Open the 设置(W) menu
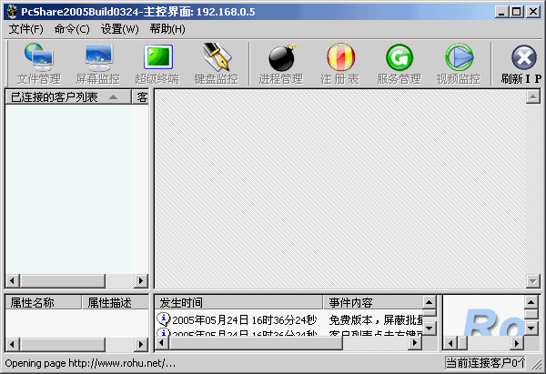The height and width of the screenshot is (374, 546). [120, 29]
